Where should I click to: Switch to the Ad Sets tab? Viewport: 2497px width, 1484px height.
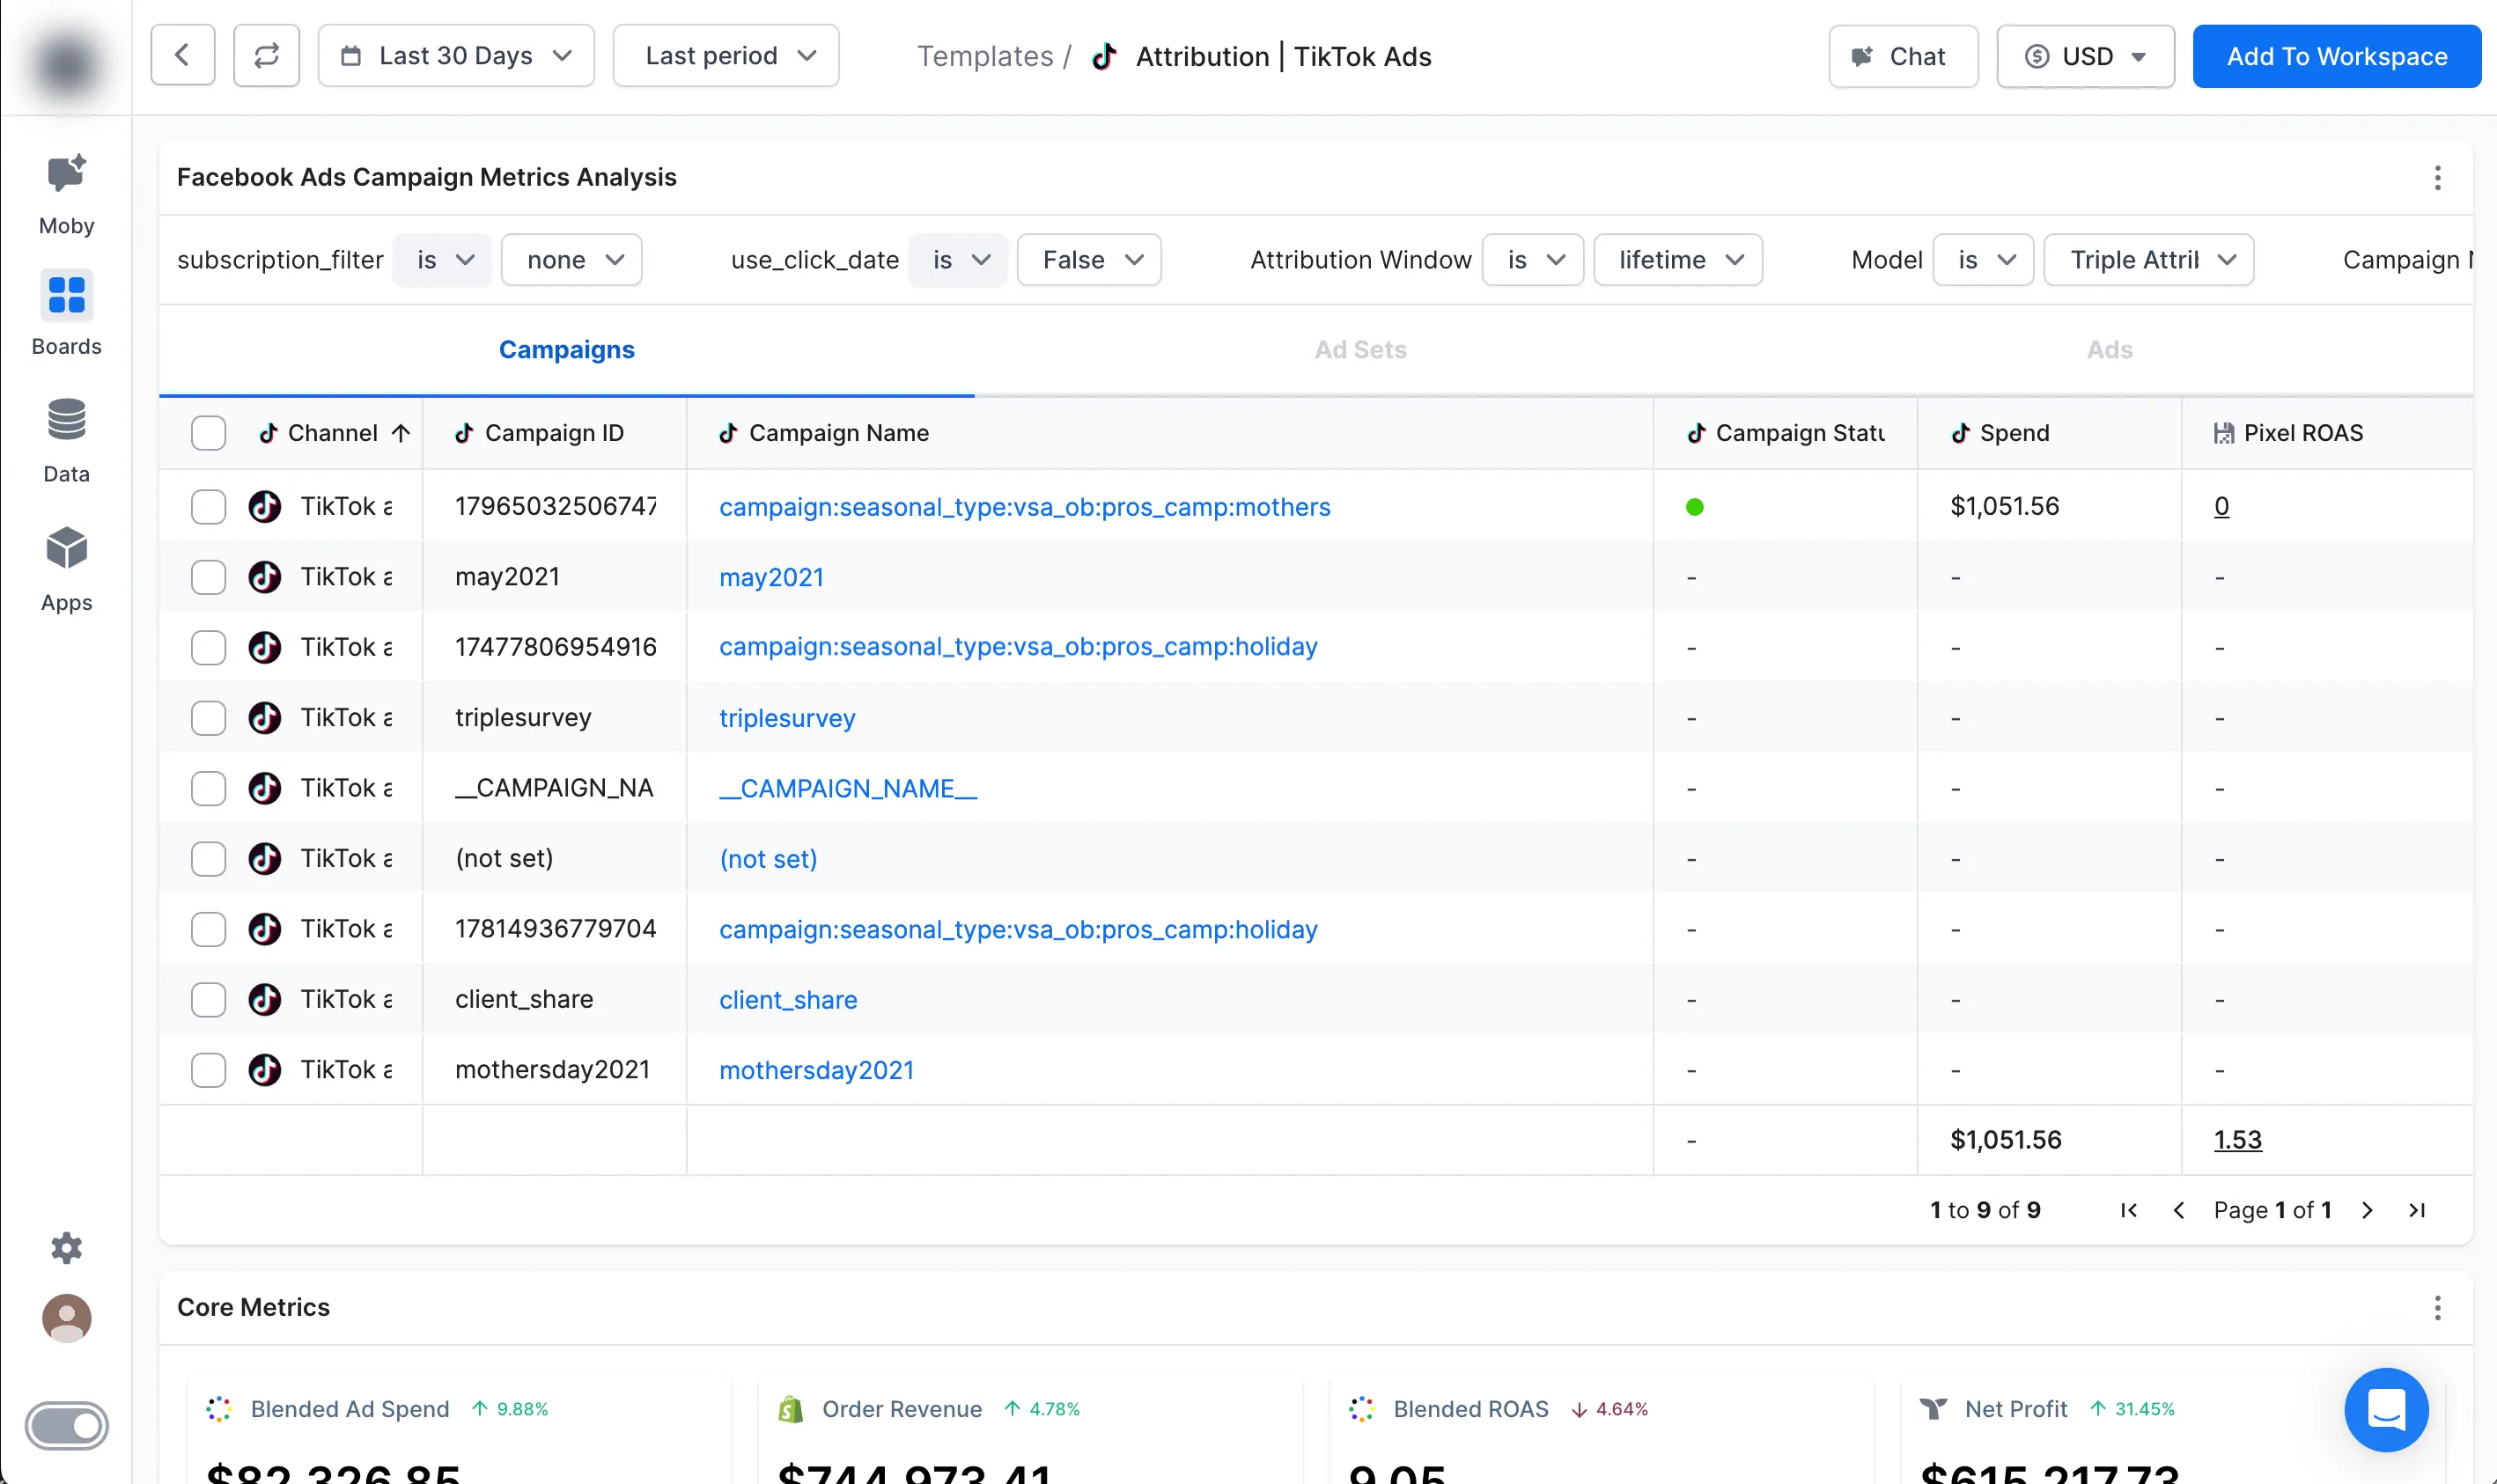[x=1360, y=350]
